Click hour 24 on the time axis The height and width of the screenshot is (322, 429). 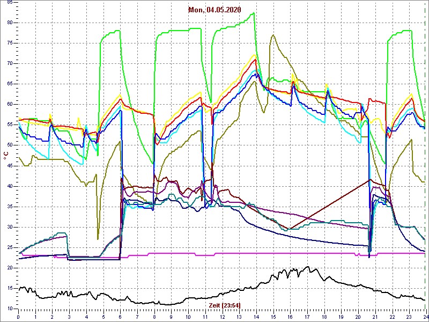(x=425, y=317)
